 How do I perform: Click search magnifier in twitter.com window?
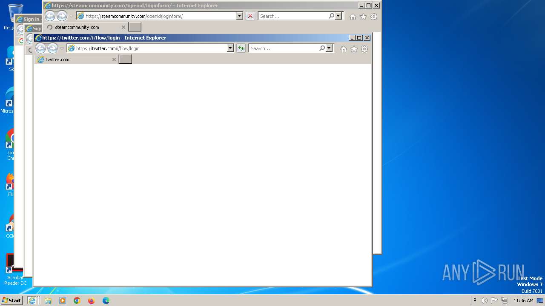tap(322, 48)
